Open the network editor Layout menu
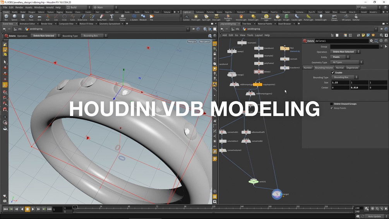Screen dimensions: 389x219 click(259, 35)
